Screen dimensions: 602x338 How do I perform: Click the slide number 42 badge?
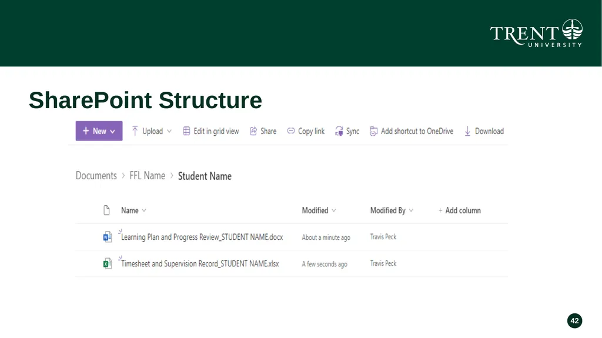coord(575,321)
